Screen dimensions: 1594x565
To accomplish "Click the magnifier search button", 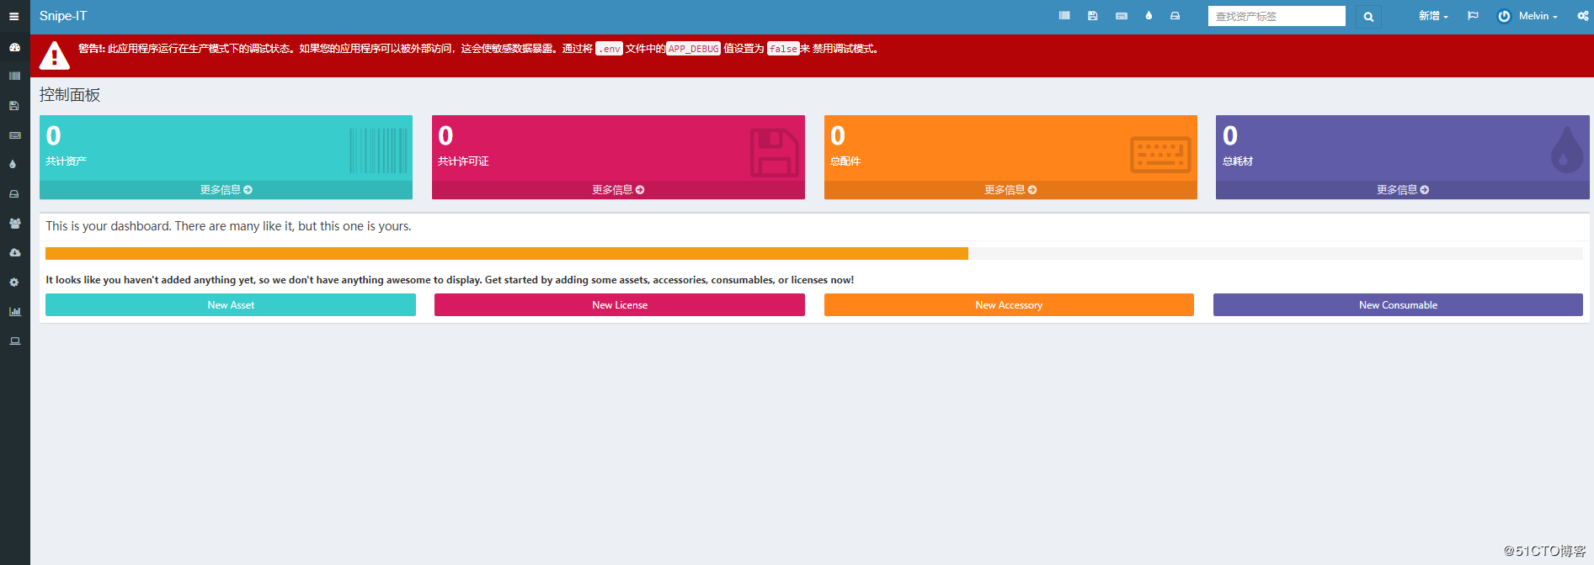I will tap(1368, 17).
